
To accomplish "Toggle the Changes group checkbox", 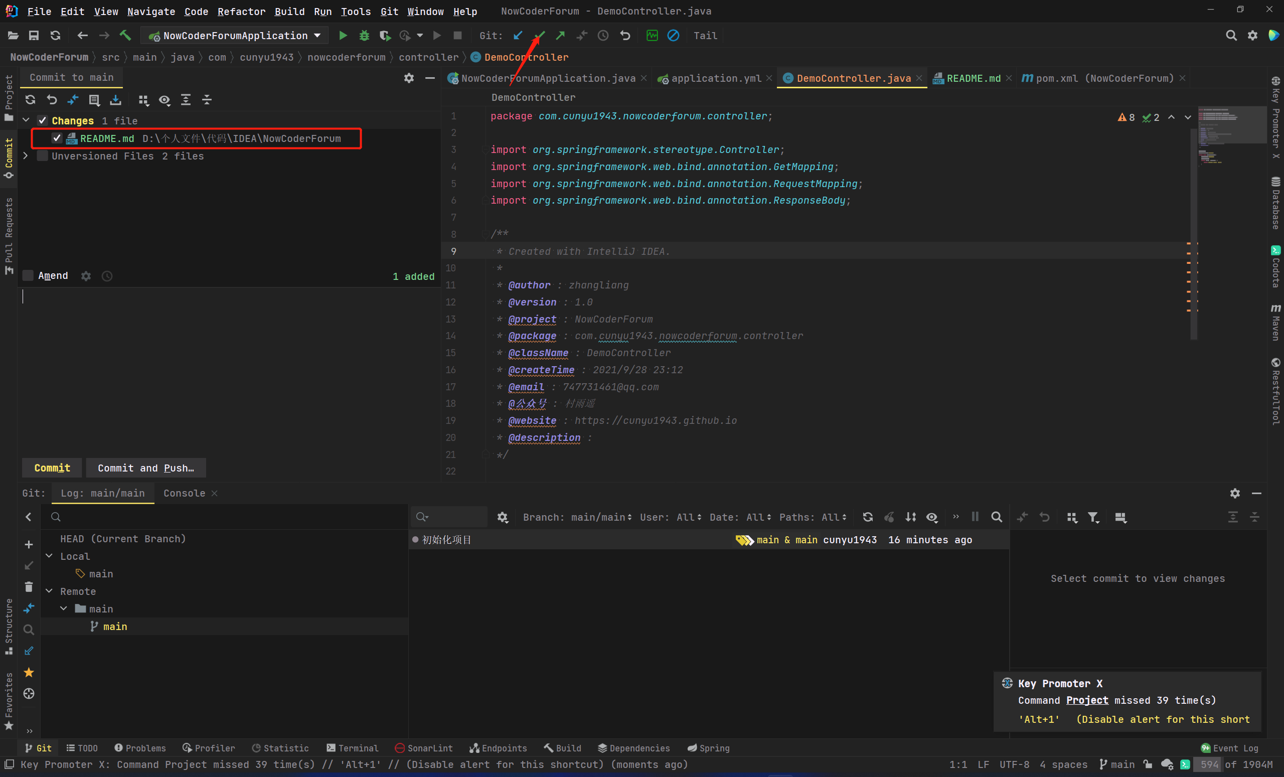I will click(43, 120).
